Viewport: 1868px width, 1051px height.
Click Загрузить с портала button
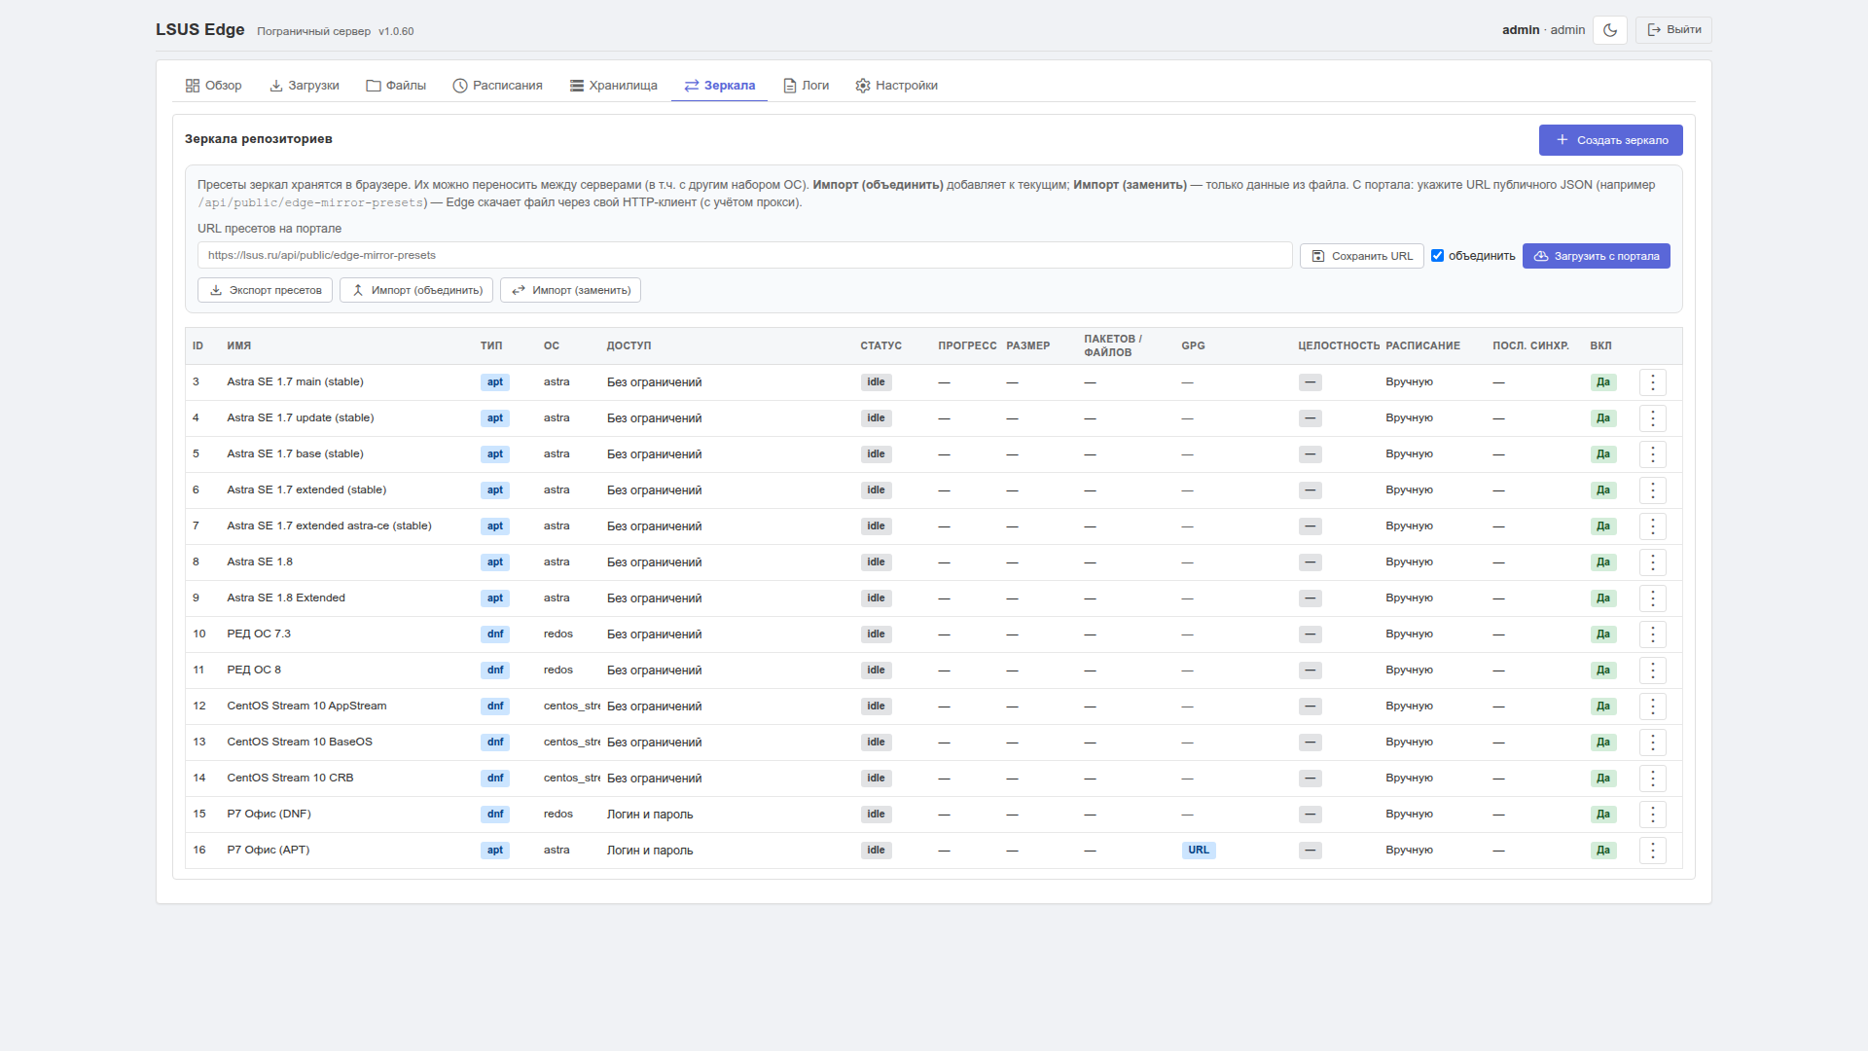(x=1597, y=256)
